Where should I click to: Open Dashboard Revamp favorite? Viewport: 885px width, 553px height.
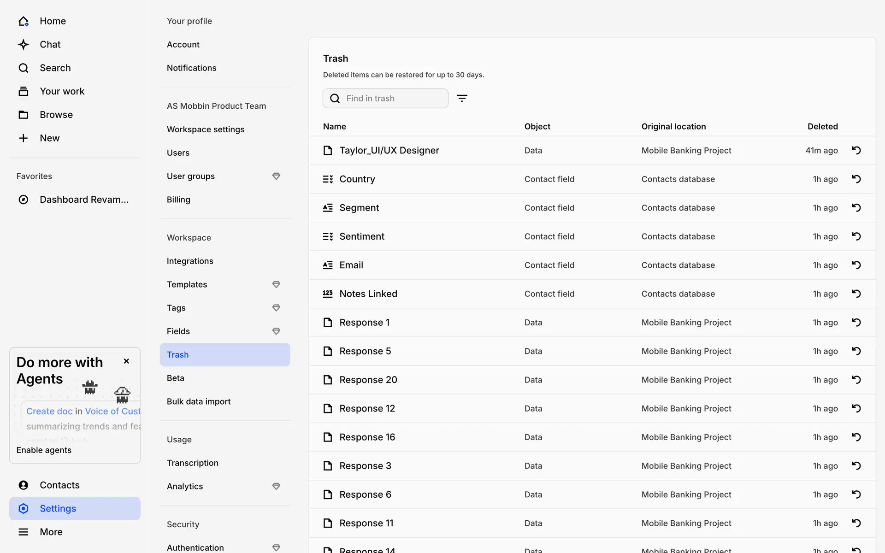pyautogui.click(x=84, y=200)
